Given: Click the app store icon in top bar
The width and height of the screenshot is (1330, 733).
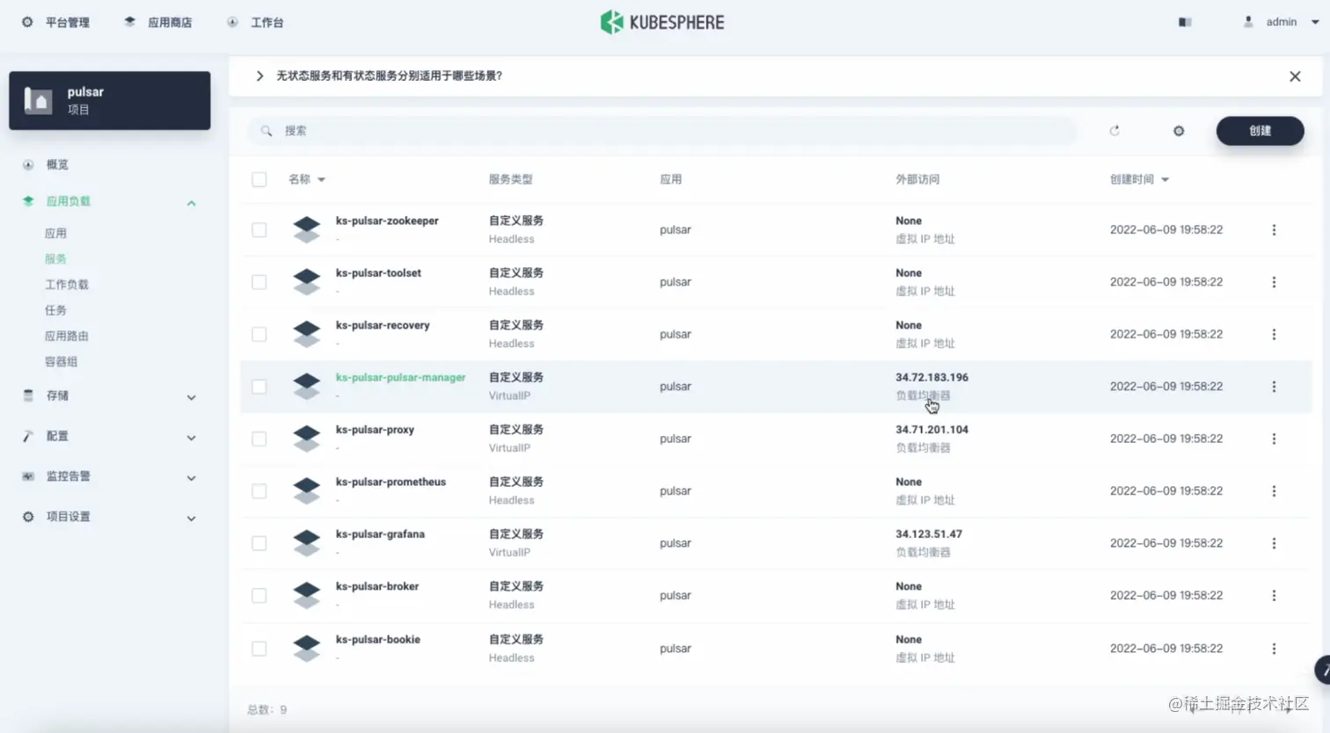Looking at the screenshot, I should click(130, 22).
